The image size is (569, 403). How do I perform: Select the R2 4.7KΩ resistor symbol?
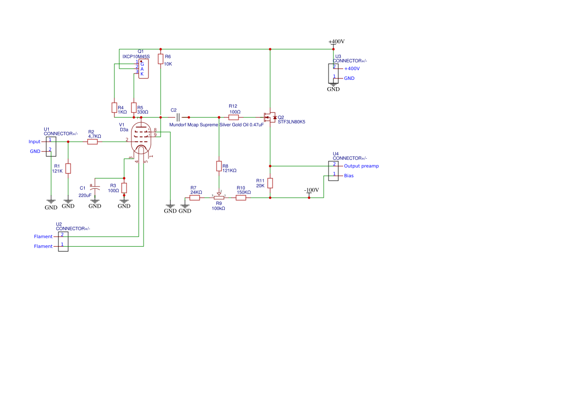(92, 142)
